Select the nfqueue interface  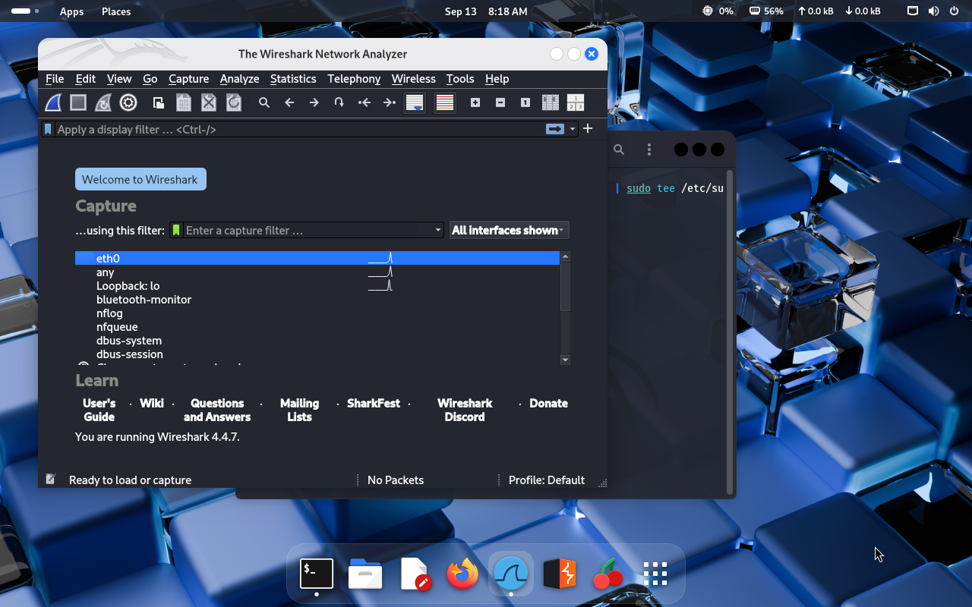tap(317, 327)
